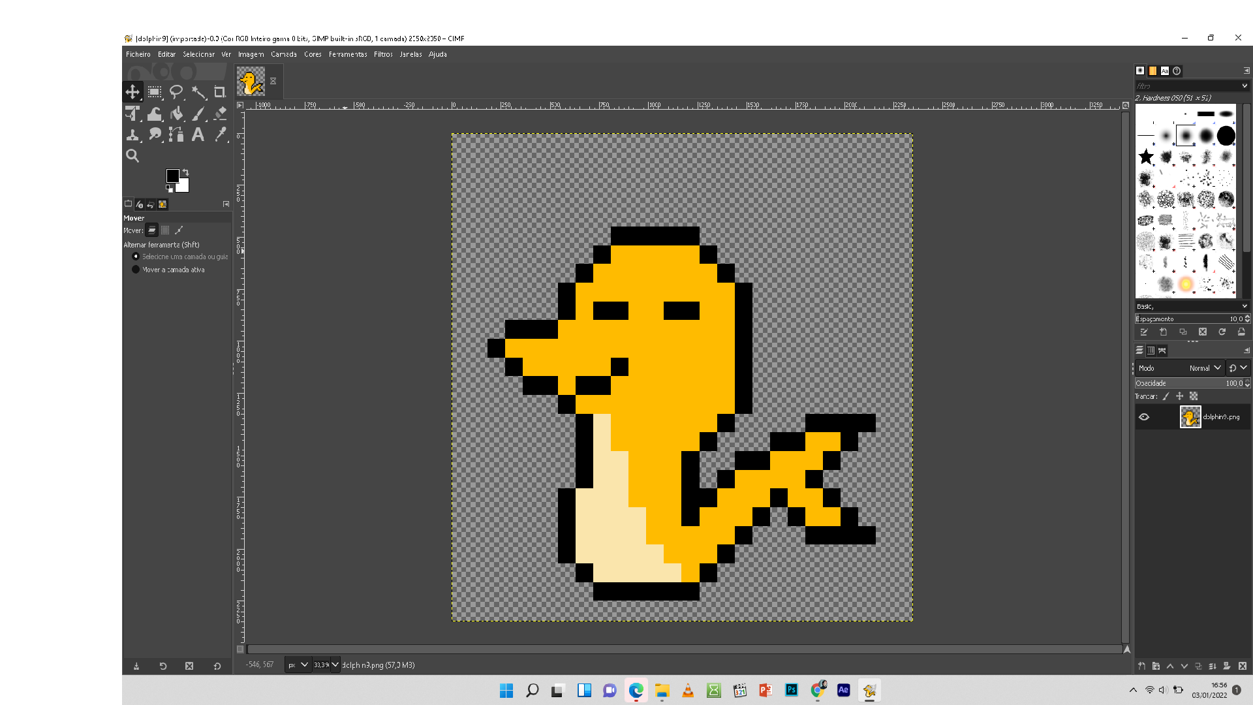Open the Ficheiro menu
This screenshot has height=705, width=1253.
coord(138,54)
